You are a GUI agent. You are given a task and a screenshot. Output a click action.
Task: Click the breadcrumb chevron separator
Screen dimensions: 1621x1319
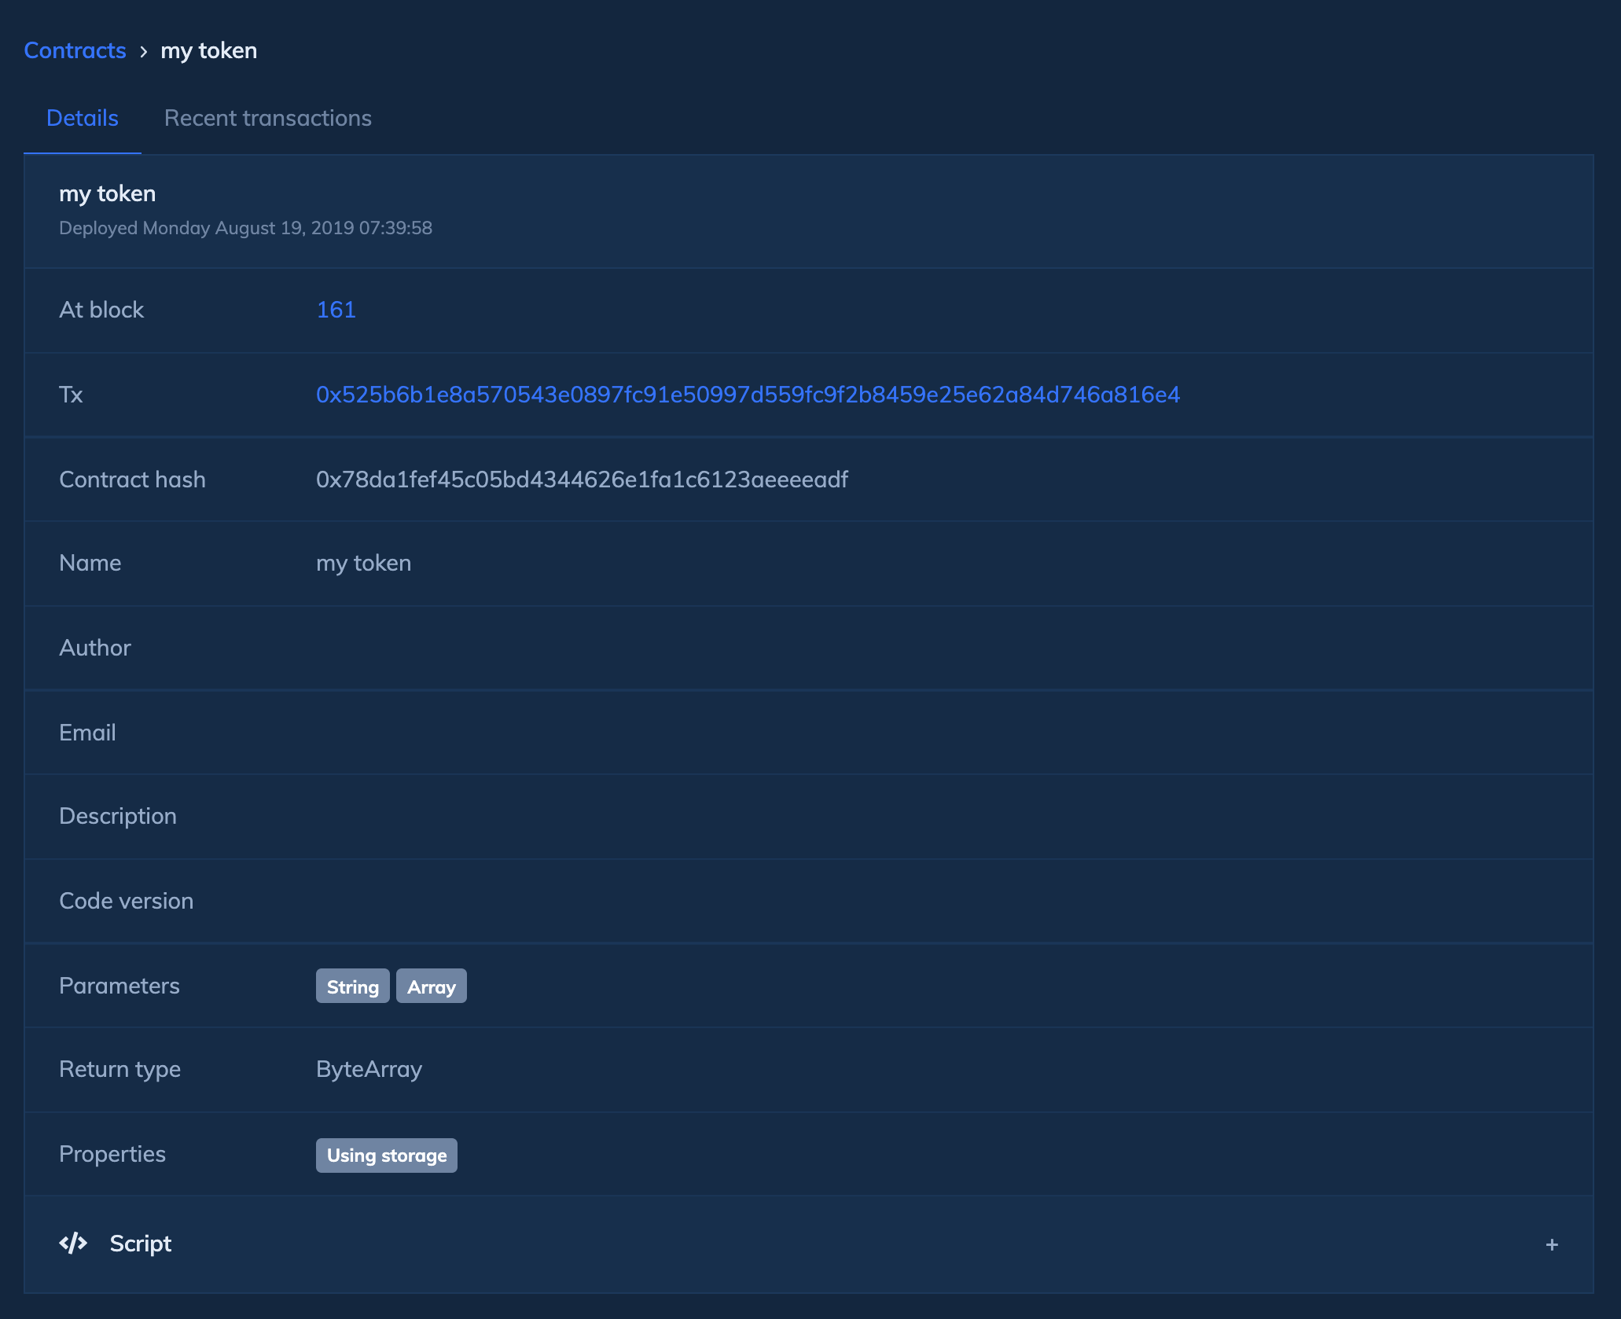click(x=144, y=52)
